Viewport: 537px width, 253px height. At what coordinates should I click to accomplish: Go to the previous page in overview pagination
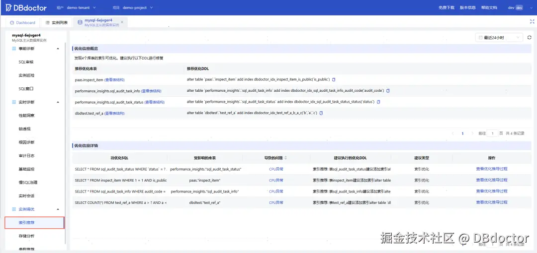(453, 133)
